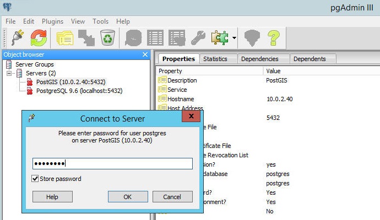Click Cancel in the Connect to Server dialog
Image resolution: width=380 pixels, height=220 pixels.
point(172,197)
